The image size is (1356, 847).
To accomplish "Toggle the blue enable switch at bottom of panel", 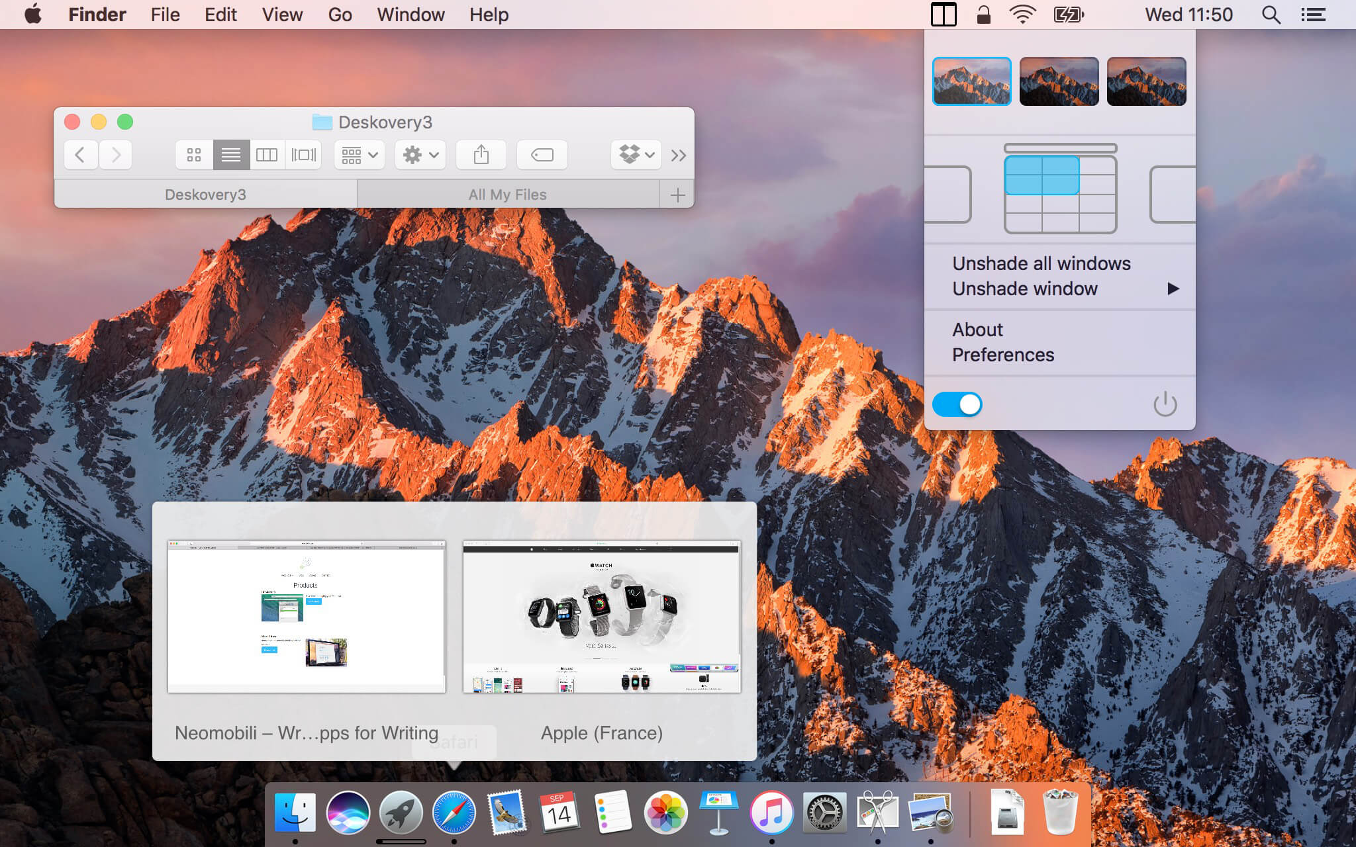I will 957,404.
